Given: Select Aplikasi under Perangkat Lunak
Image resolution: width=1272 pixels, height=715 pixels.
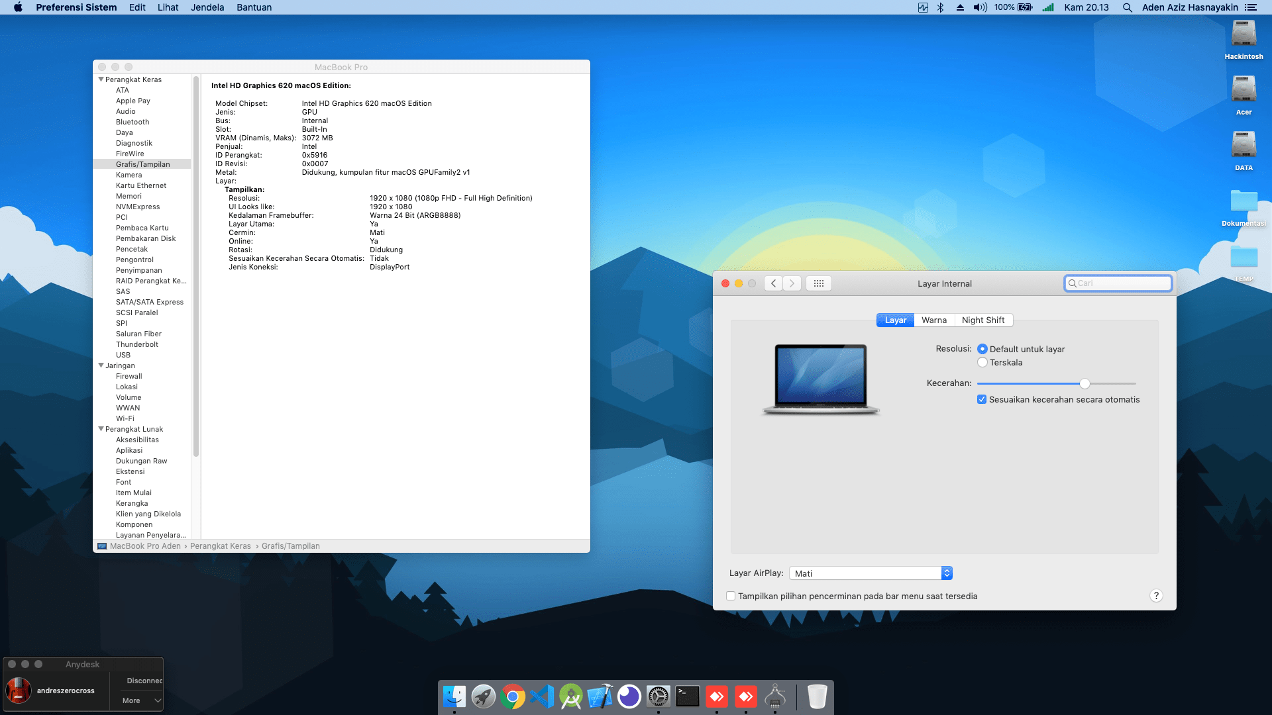Looking at the screenshot, I should pyautogui.click(x=129, y=450).
